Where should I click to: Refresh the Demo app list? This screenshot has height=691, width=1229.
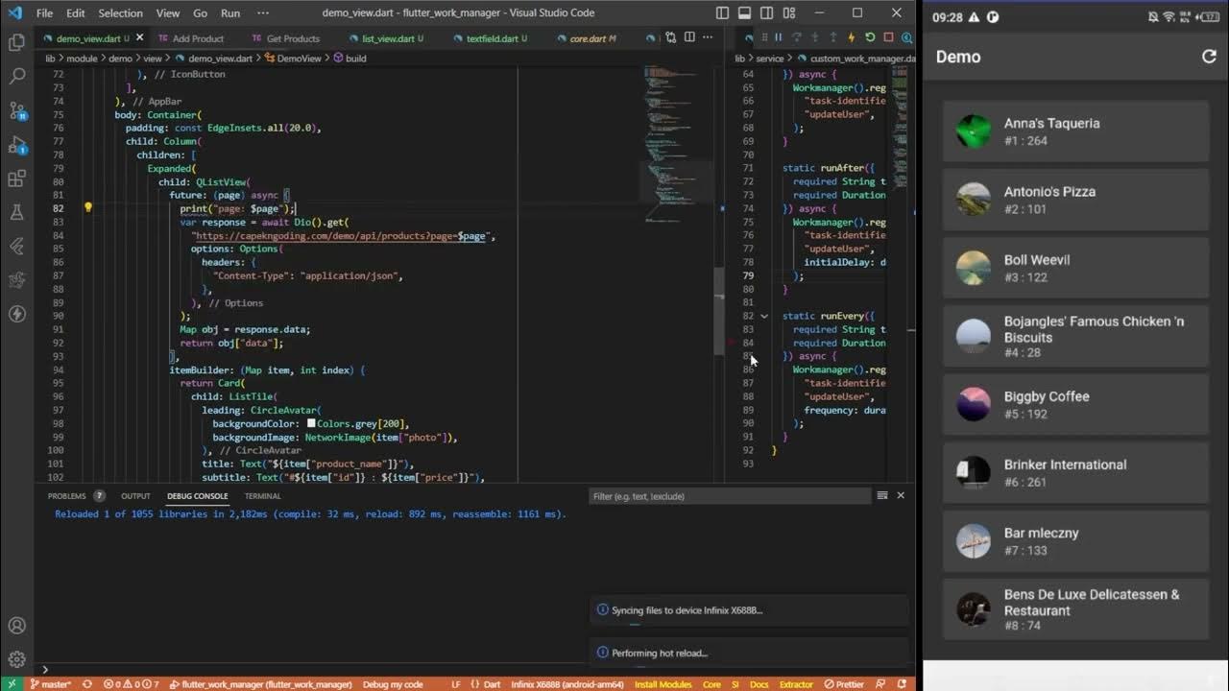[x=1209, y=57]
